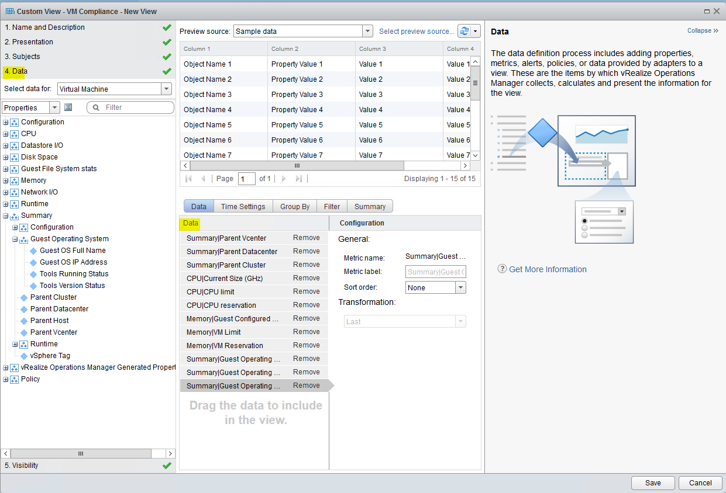
Task: Click the diamond icon beside Parent Cluster
Action: pyautogui.click(x=24, y=297)
